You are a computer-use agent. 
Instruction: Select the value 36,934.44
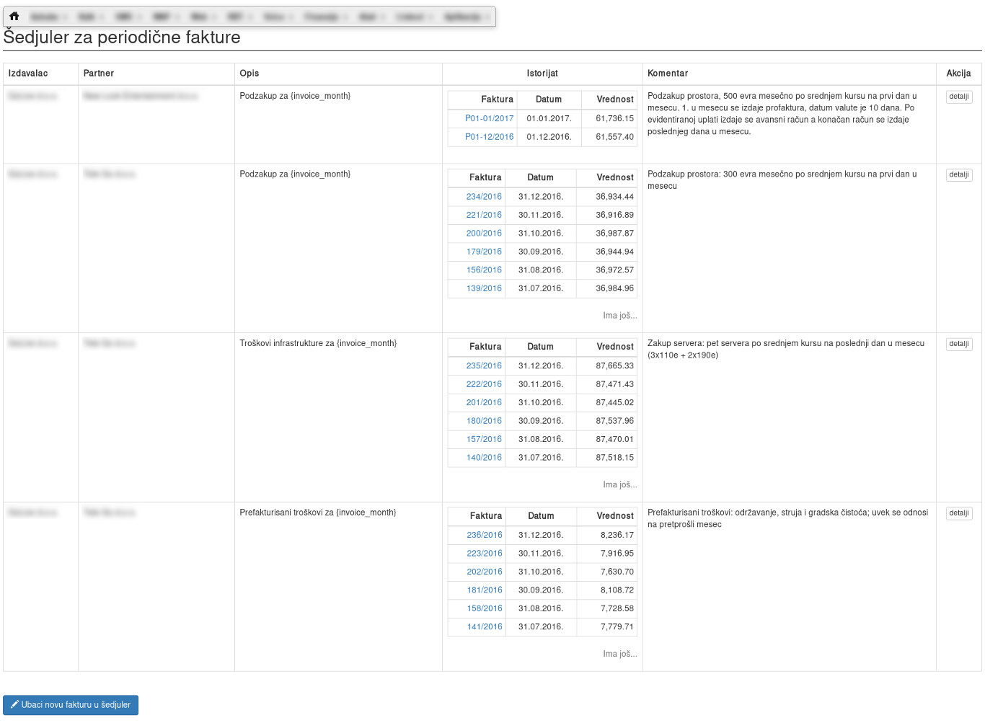tap(615, 197)
